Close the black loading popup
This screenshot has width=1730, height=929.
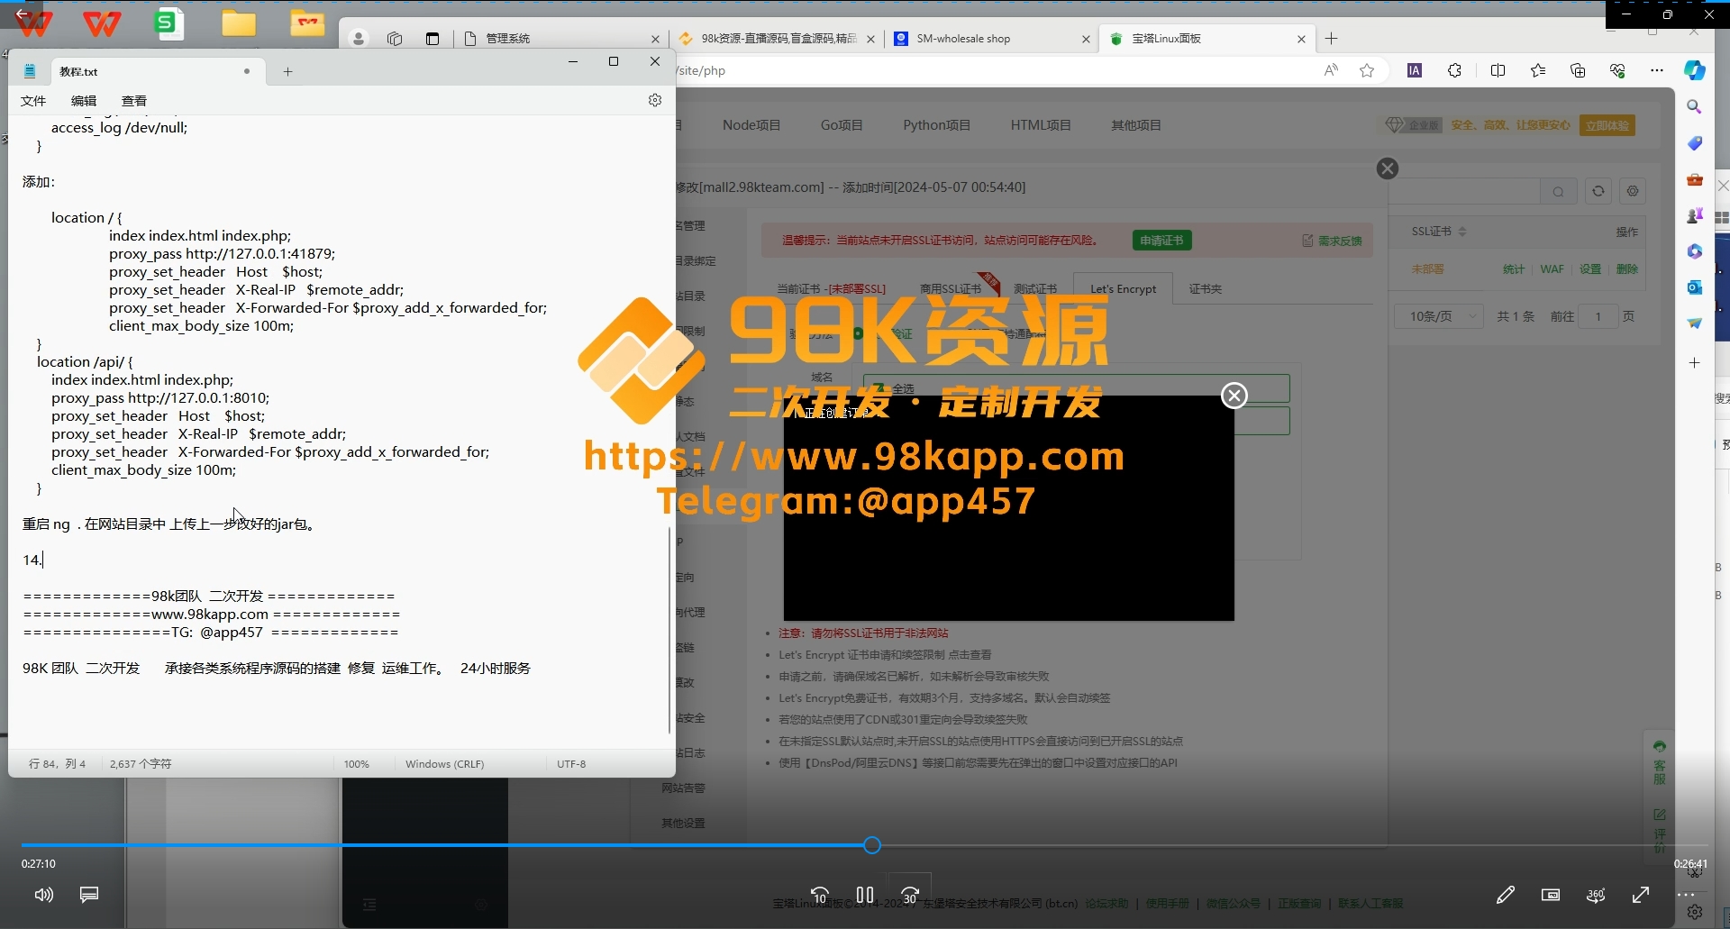tap(1234, 396)
